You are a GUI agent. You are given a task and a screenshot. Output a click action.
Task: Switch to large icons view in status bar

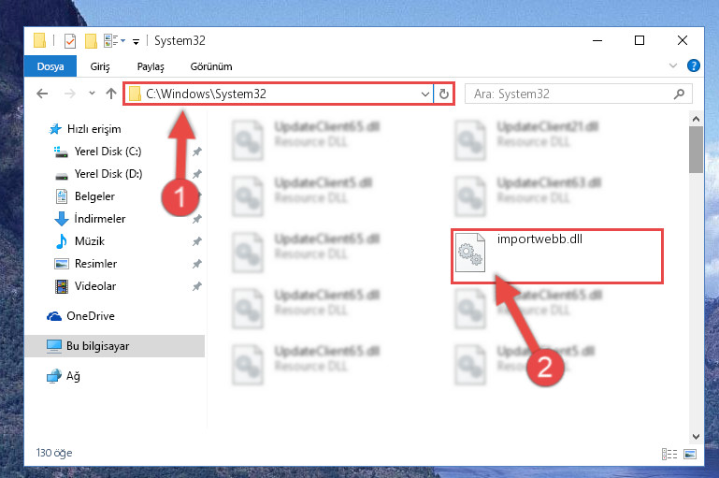coord(690,454)
